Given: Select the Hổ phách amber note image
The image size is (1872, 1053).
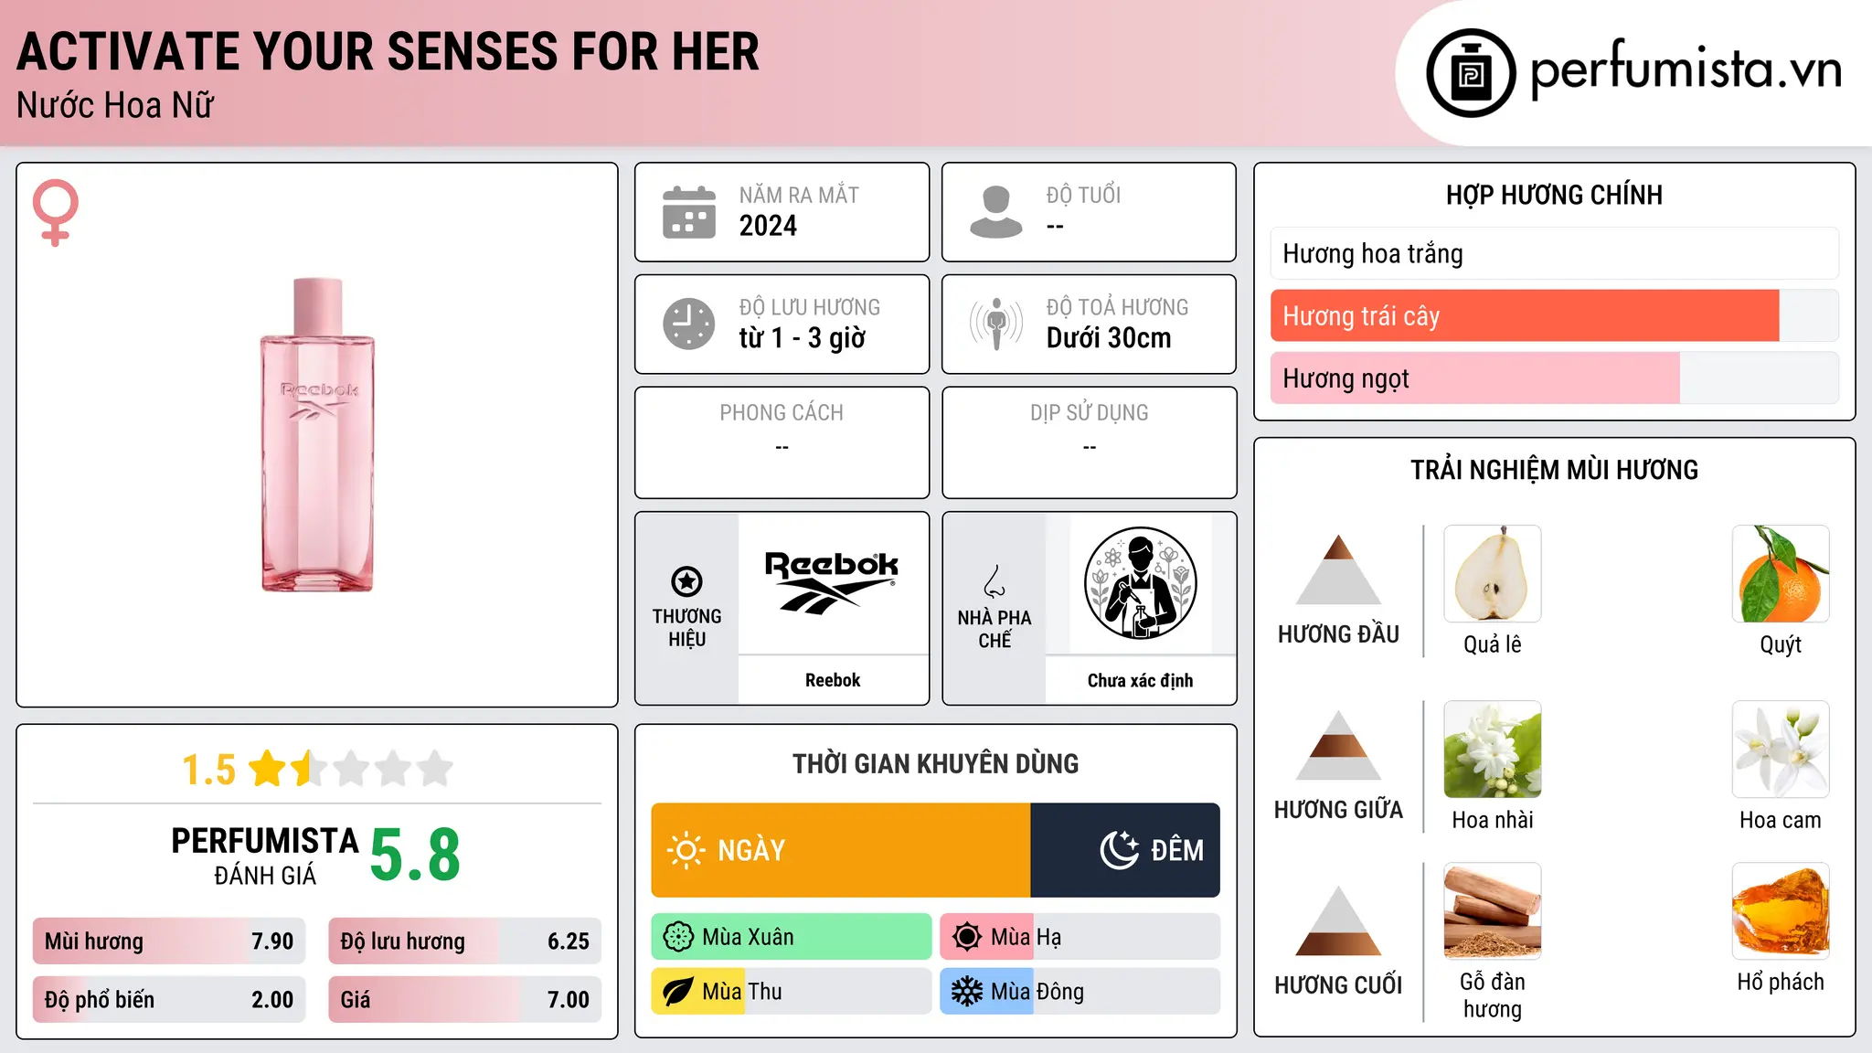Looking at the screenshot, I should (1781, 911).
